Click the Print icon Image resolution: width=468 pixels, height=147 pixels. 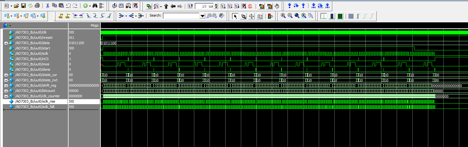(37, 6)
